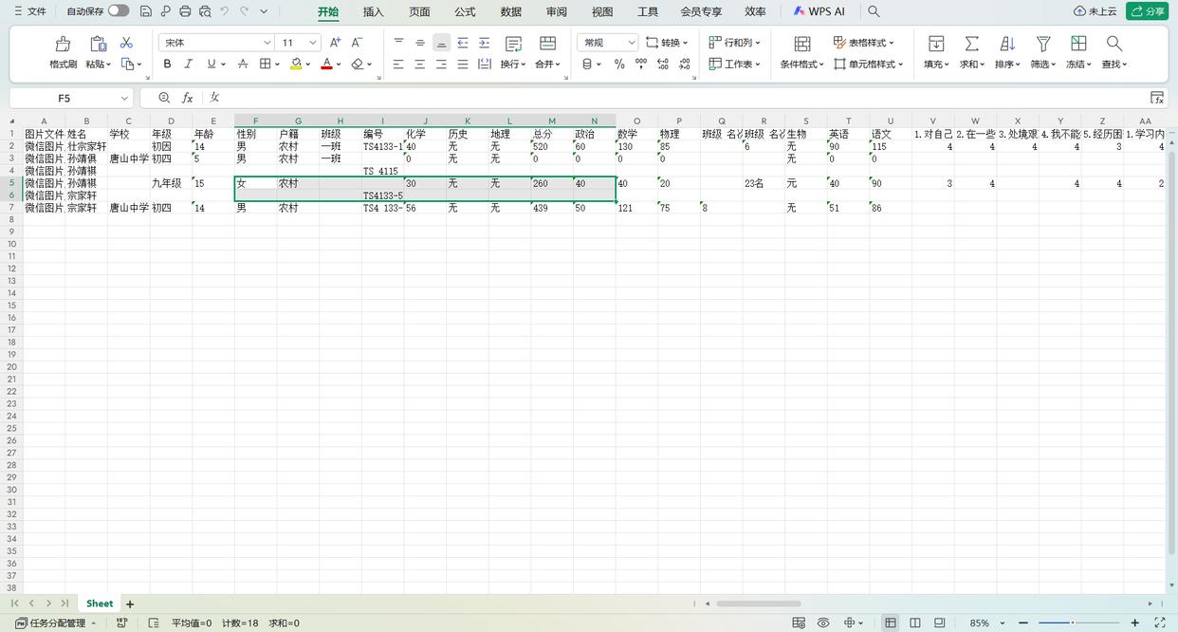Toggle eye-protection reading mode icon in status bar
The height and width of the screenshot is (632, 1178).
[x=822, y=623]
